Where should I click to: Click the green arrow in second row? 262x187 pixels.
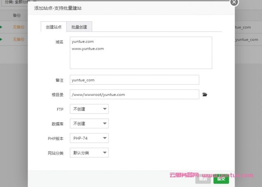pos(1,39)
